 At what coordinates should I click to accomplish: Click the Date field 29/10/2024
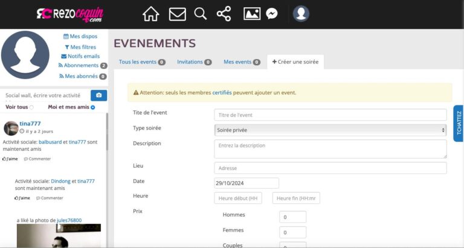246,183
